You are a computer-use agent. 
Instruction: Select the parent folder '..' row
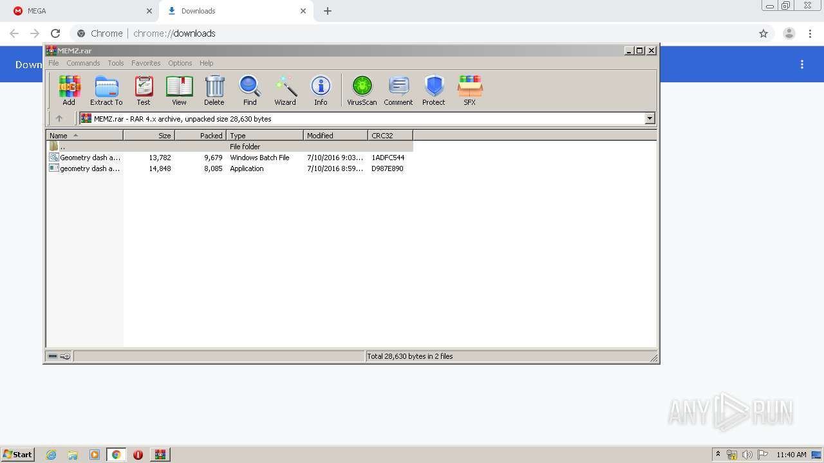click(230, 147)
